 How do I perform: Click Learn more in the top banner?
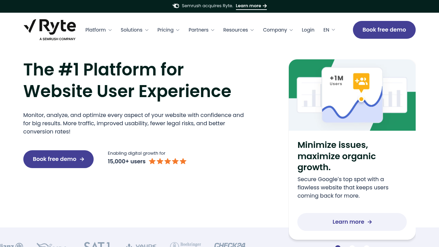(251, 6)
